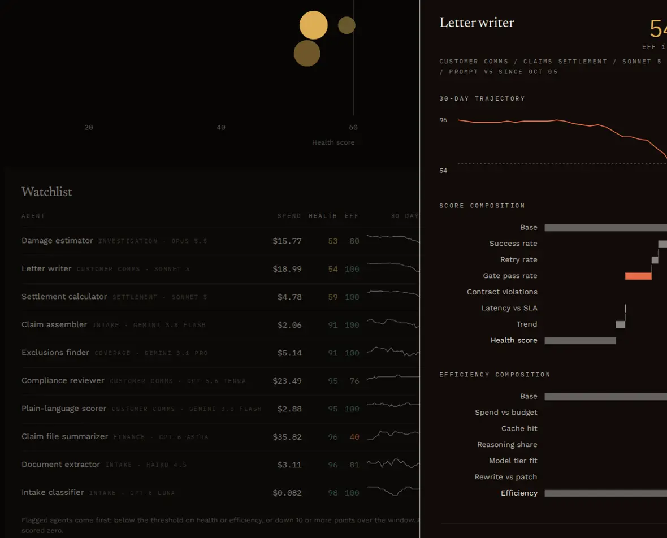This screenshot has height=538, width=667.
Task: Click health score 53 for Damage estimator
Action: (x=332, y=241)
